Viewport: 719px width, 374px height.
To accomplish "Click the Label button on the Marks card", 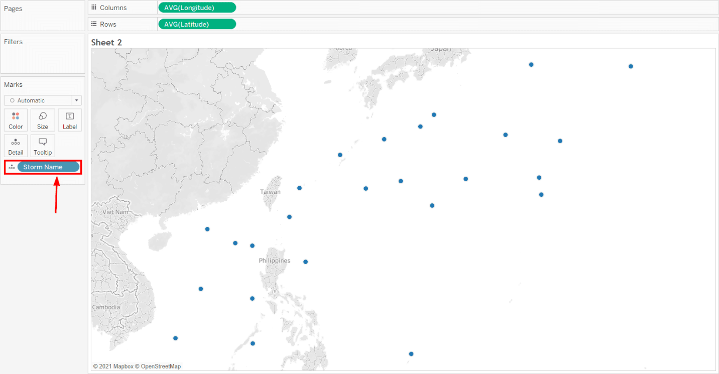I will pyautogui.click(x=69, y=120).
